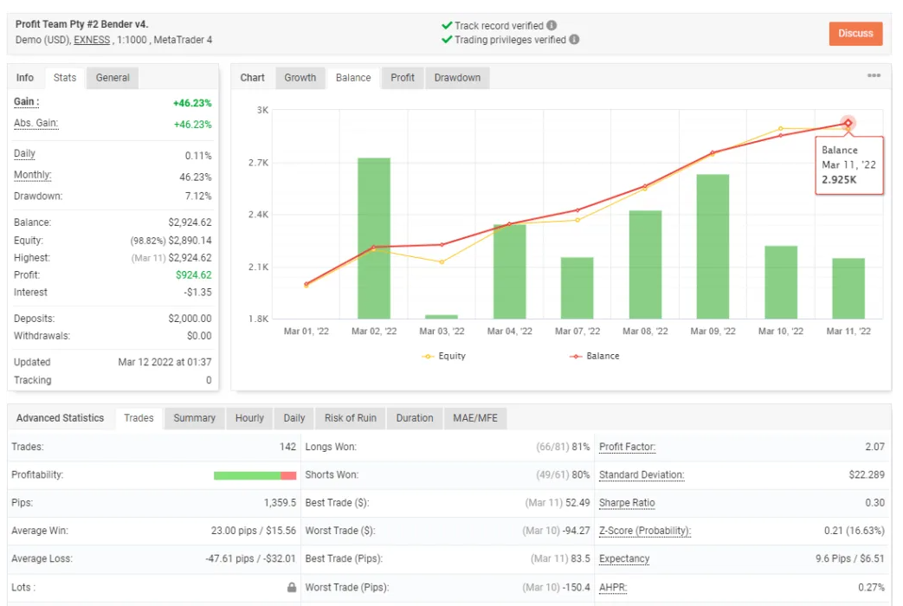
Task: Click the lock icon next to Lots
Action: point(292,587)
